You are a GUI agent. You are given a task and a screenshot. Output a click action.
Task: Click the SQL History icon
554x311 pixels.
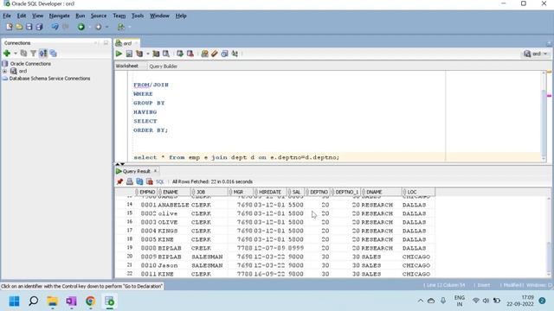(x=224, y=54)
